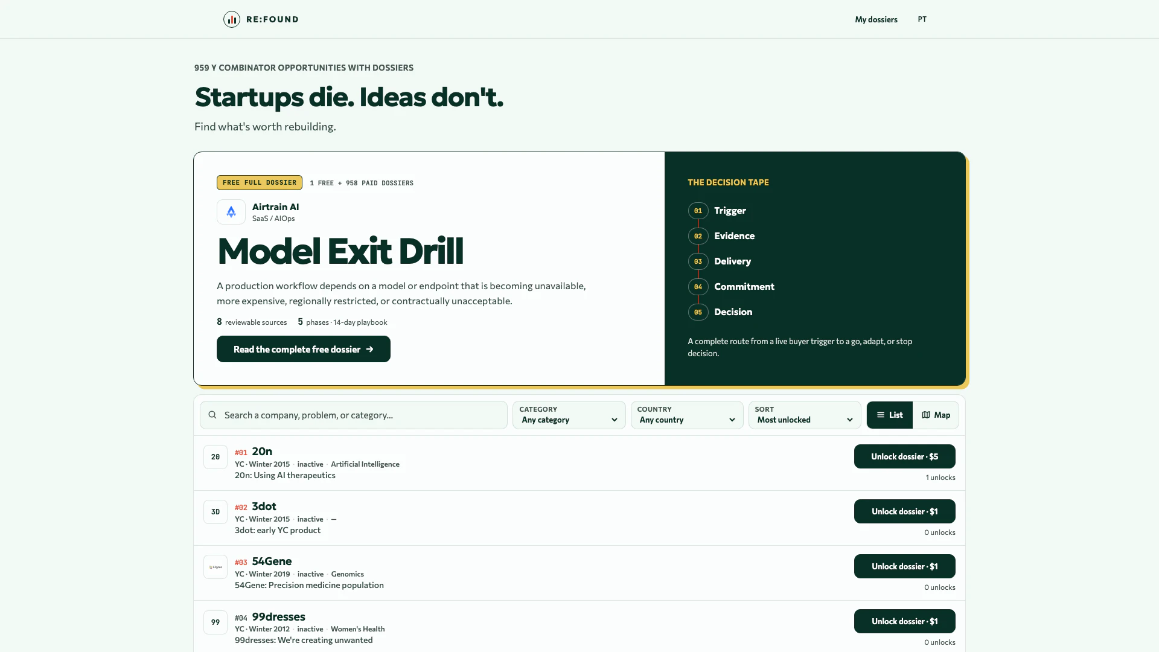The width and height of the screenshot is (1159, 652).
Task: Click '20n: Using AI therapeutics' description
Action: pos(285,475)
